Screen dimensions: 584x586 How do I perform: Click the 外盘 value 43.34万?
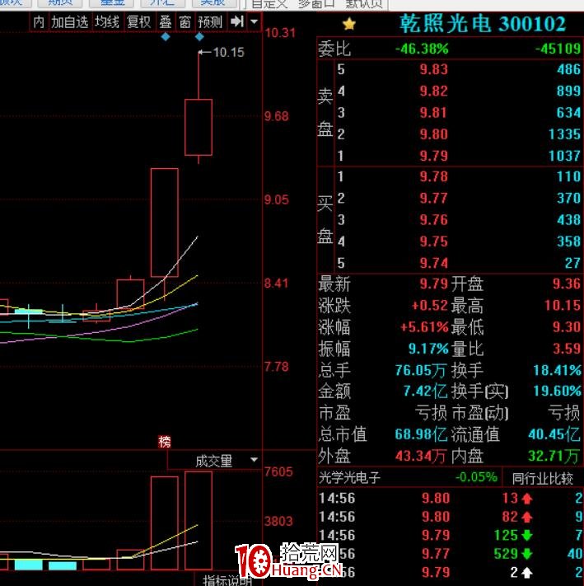pyautogui.click(x=421, y=456)
